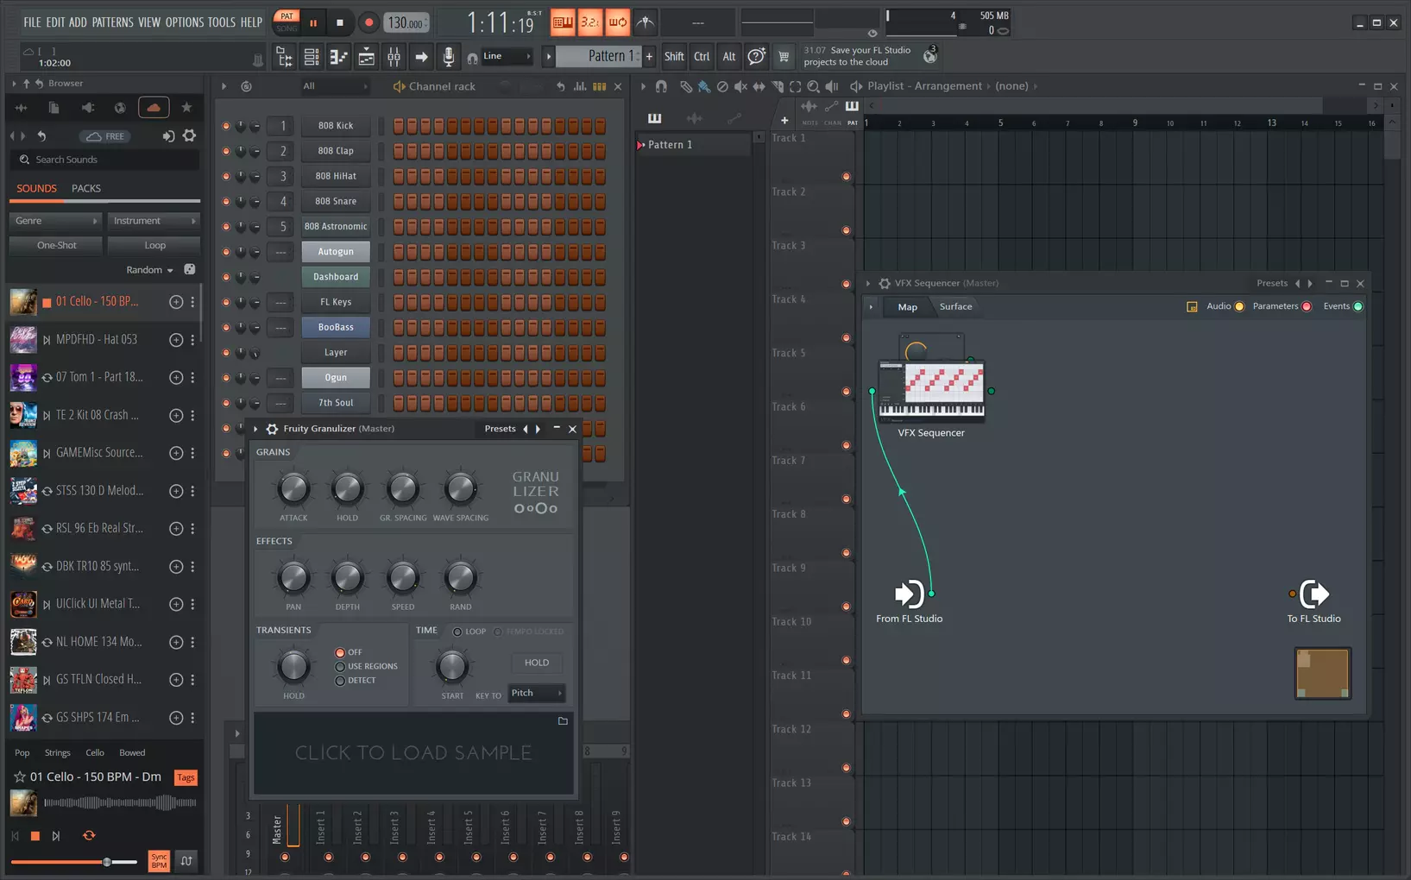Open the Instrument filter dropdown
This screenshot has width=1411, height=880.
click(154, 221)
